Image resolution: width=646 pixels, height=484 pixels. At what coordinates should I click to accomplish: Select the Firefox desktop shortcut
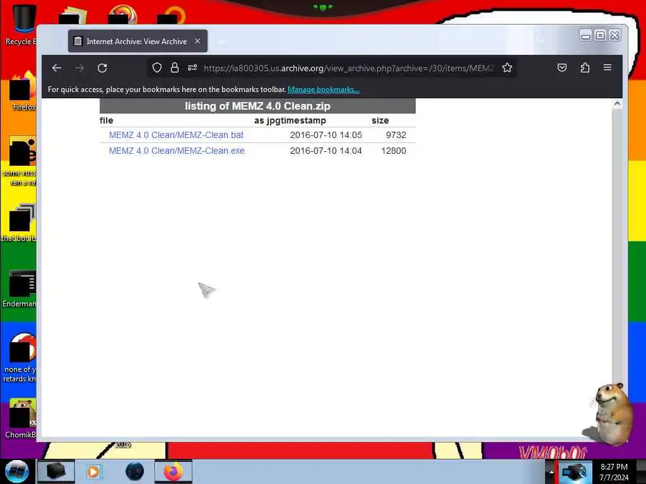point(23,91)
